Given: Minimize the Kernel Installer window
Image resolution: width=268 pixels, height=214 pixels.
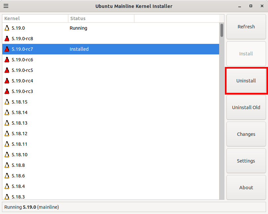Looking at the screenshot, I should tap(240, 6).
